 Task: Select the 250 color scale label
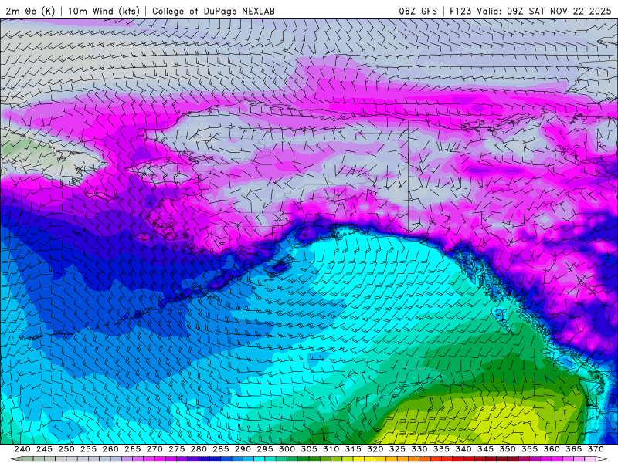click(66, 449)
